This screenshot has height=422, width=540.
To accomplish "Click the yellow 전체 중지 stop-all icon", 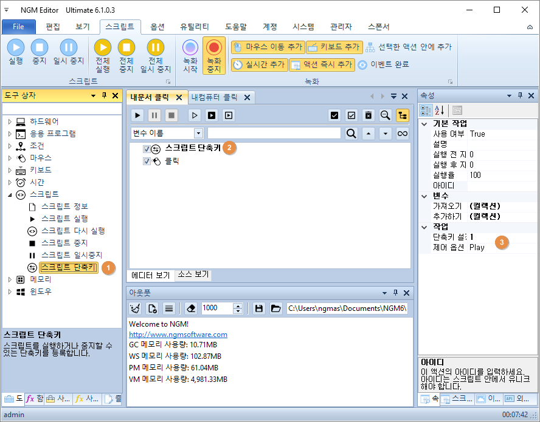I will [x=126, y=47].
